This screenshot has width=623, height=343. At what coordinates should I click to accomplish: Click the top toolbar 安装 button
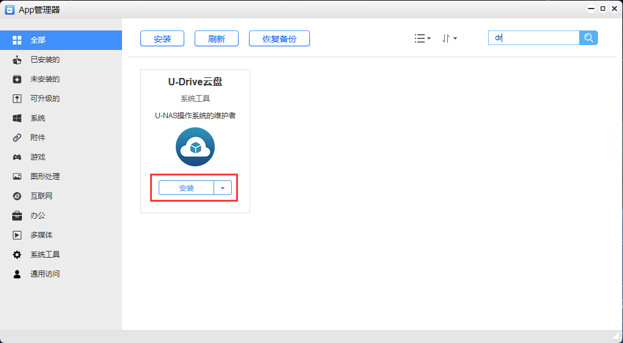pyautogui.click(x=162, y=38)
